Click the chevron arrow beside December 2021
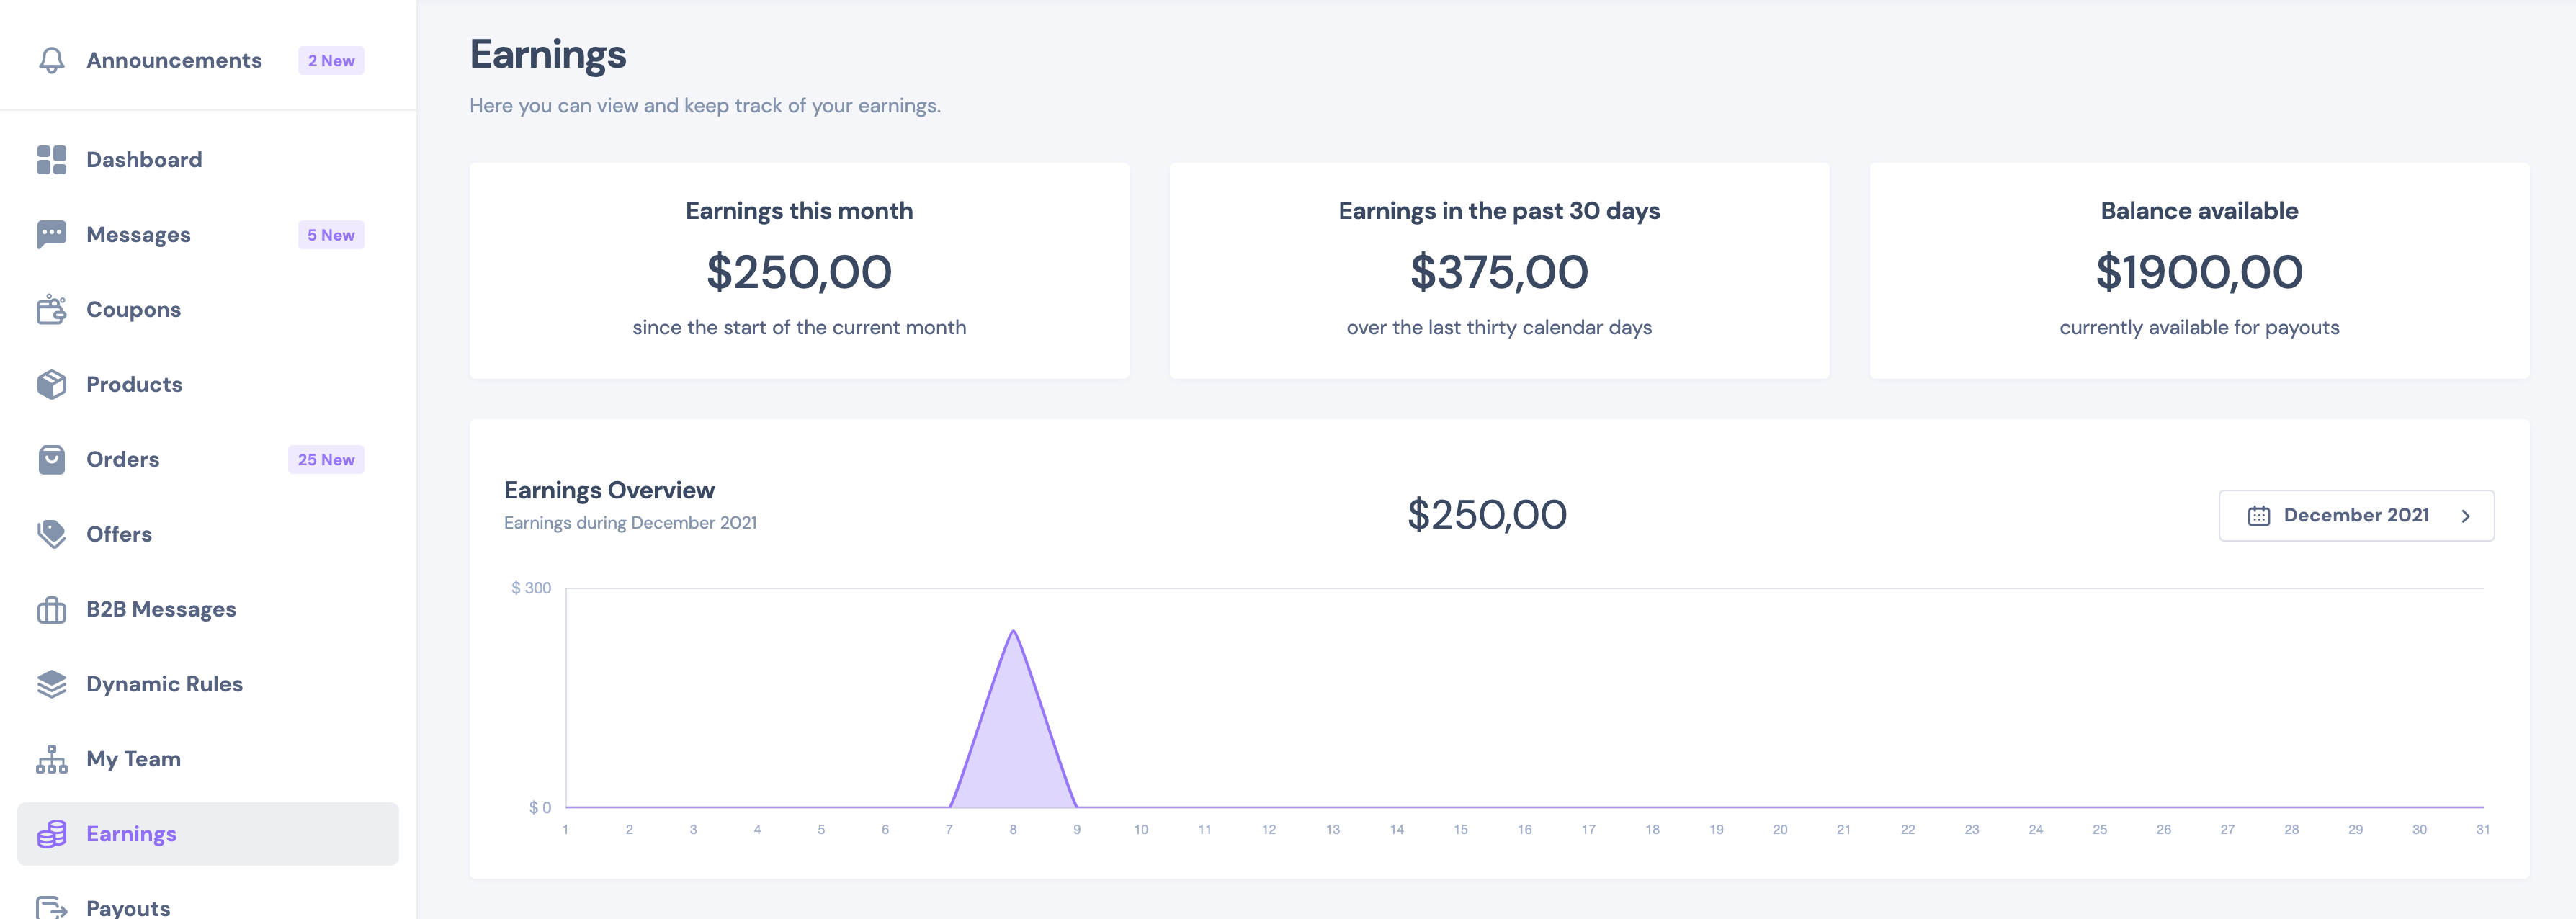Viewport: 2576px width, 919px height. (2465, 516)
